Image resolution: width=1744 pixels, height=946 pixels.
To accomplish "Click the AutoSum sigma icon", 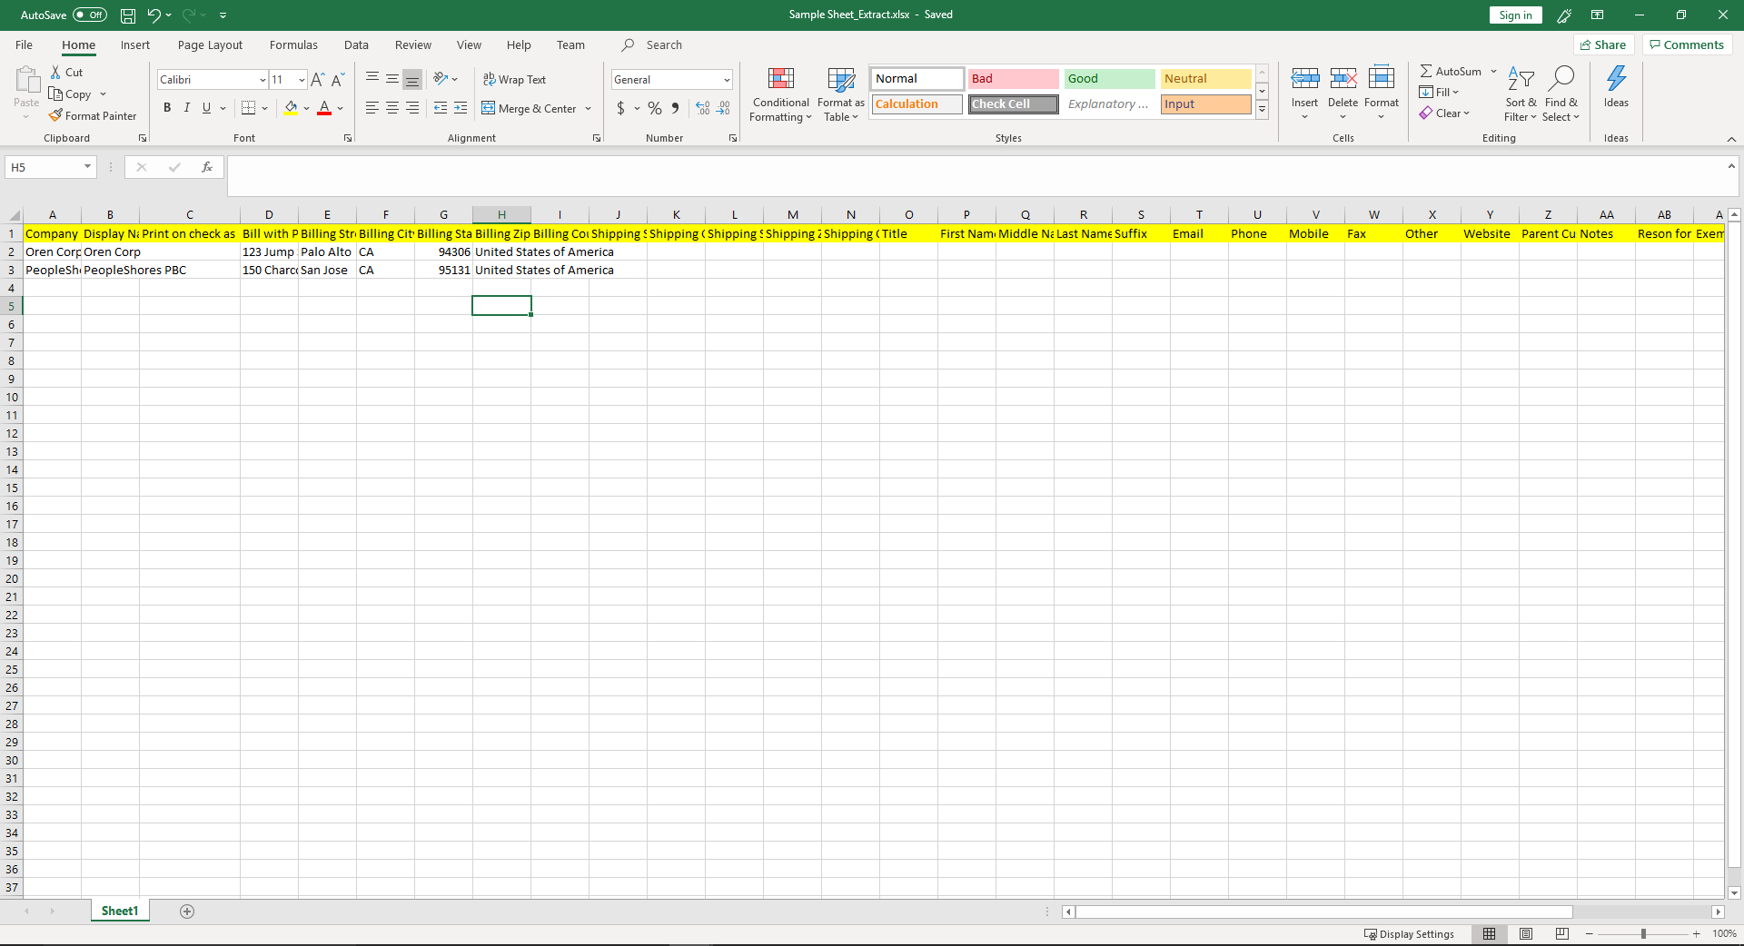I will tap(1426, 71).
